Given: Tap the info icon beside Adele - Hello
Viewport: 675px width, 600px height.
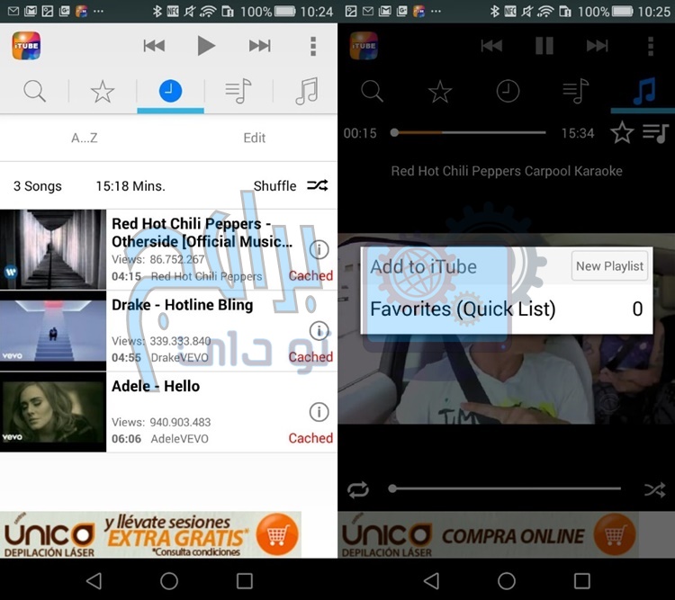Looking at the screenshot, I should click(x=319, y=412).
